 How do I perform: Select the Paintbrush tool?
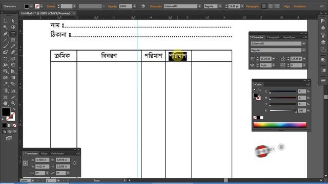pos(5,47)
